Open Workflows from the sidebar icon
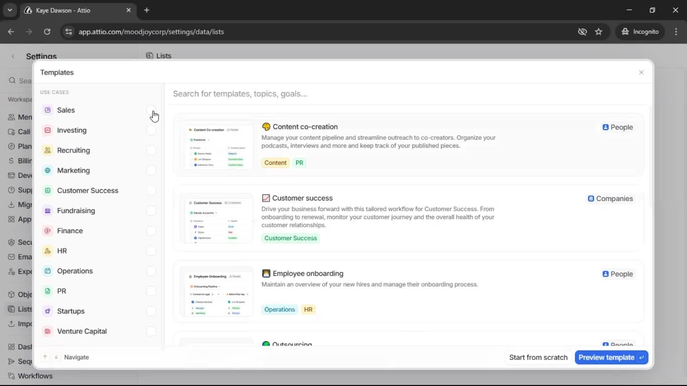This screenshot has height=386, width=687. [x=11, y=376]
